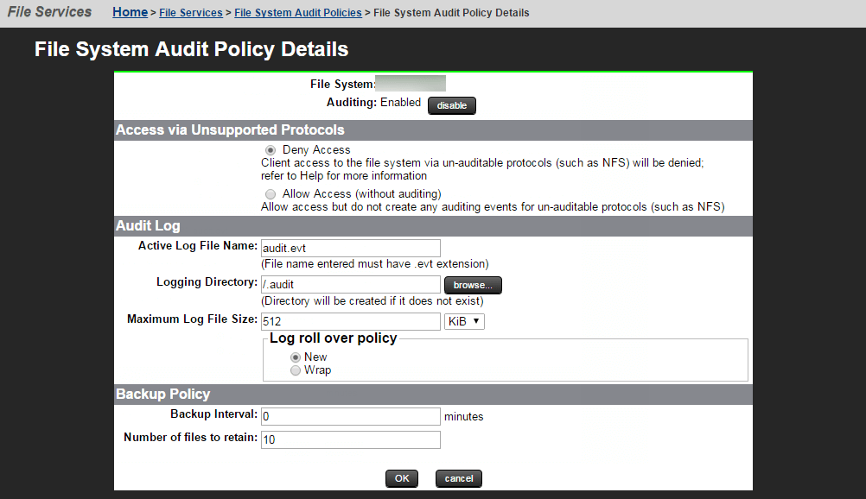
Task: Click the cancel button
Action: [x=459, y=478]
